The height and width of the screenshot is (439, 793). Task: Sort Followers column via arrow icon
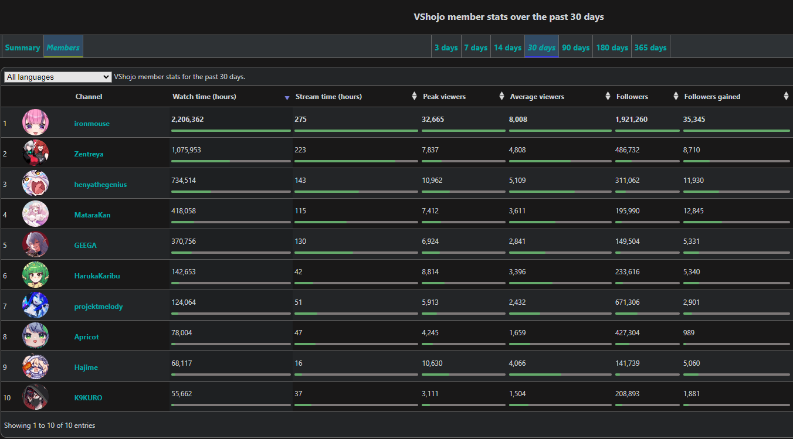676,96
